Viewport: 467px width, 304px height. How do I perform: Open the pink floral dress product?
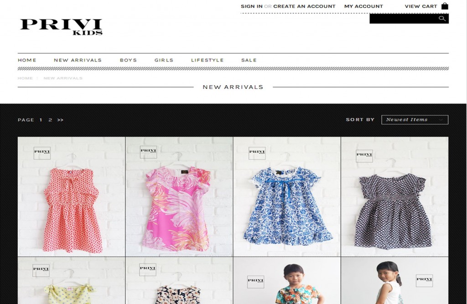(179, 196)
